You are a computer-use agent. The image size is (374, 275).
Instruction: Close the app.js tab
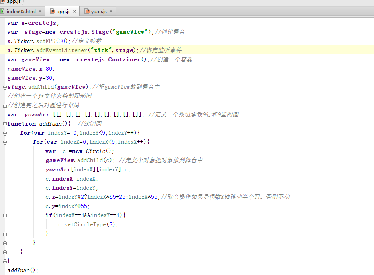[x=74, y=12]
